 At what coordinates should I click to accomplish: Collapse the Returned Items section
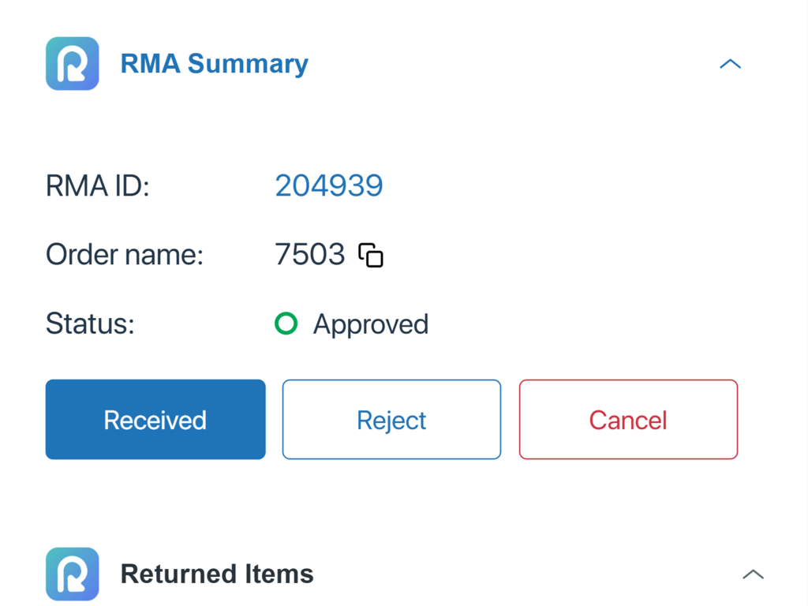tap(753, 574)
